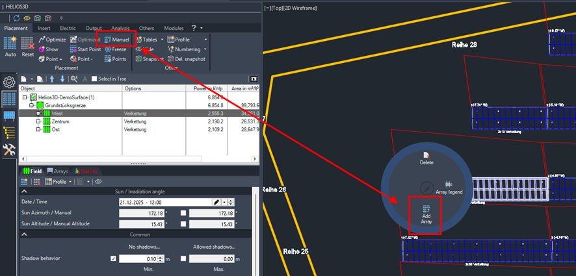
Task: Expand the West tree node
Action: coord(38,114)
